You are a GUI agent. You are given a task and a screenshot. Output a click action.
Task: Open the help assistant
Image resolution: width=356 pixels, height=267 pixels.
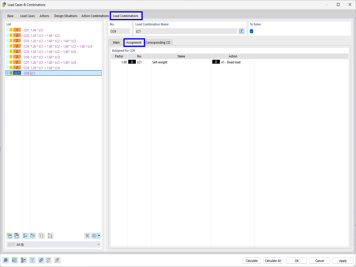(6, 260)
